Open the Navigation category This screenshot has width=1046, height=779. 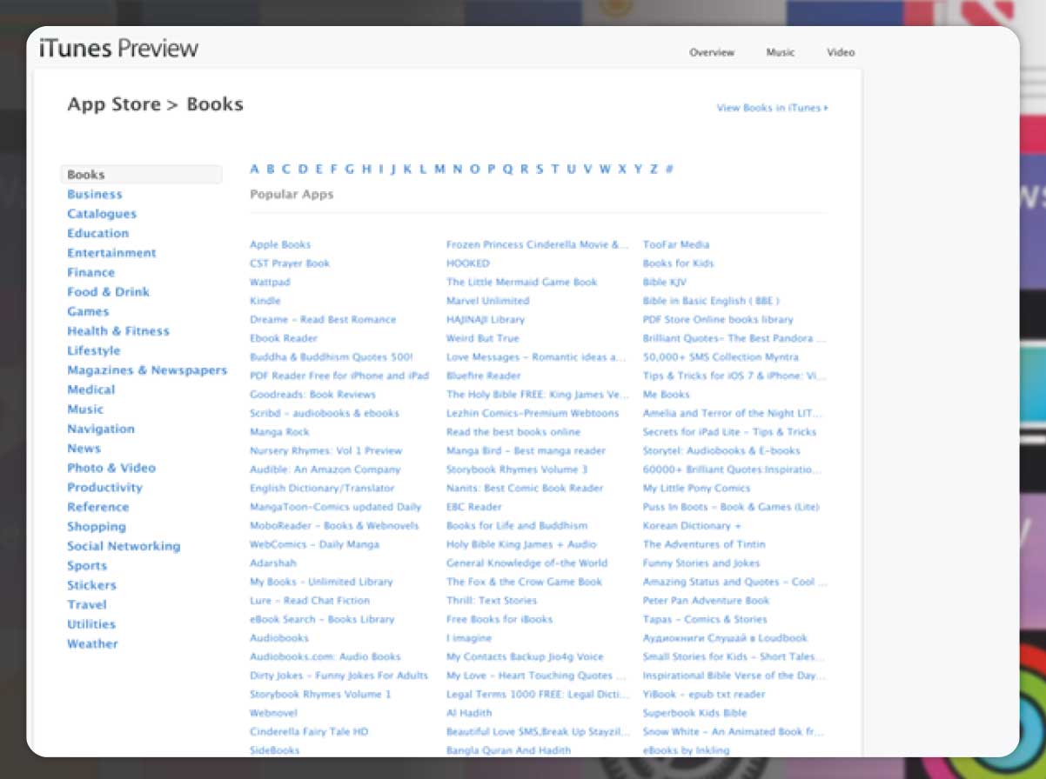[101, 429]
